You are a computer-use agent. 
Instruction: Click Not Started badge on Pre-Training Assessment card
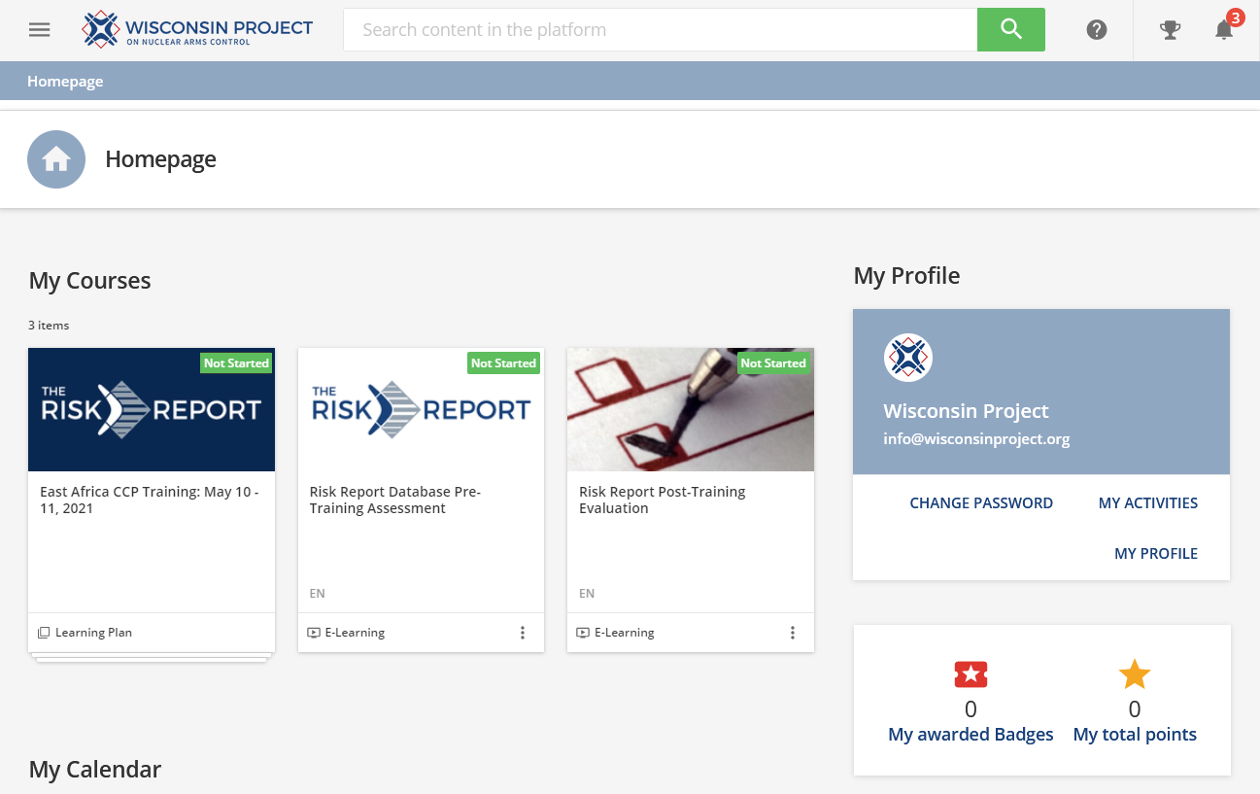(x=503, y=363)
